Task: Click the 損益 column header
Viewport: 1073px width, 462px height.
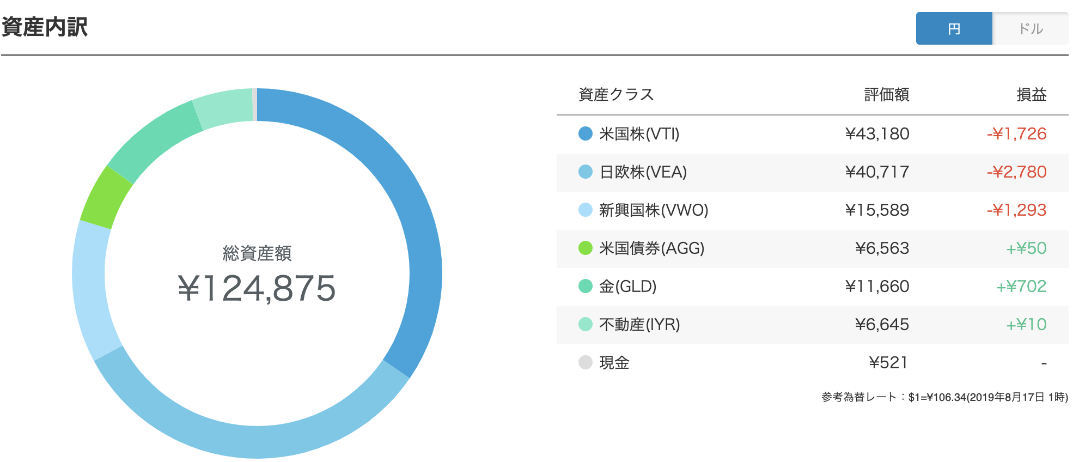Action: click(1032, 94)
